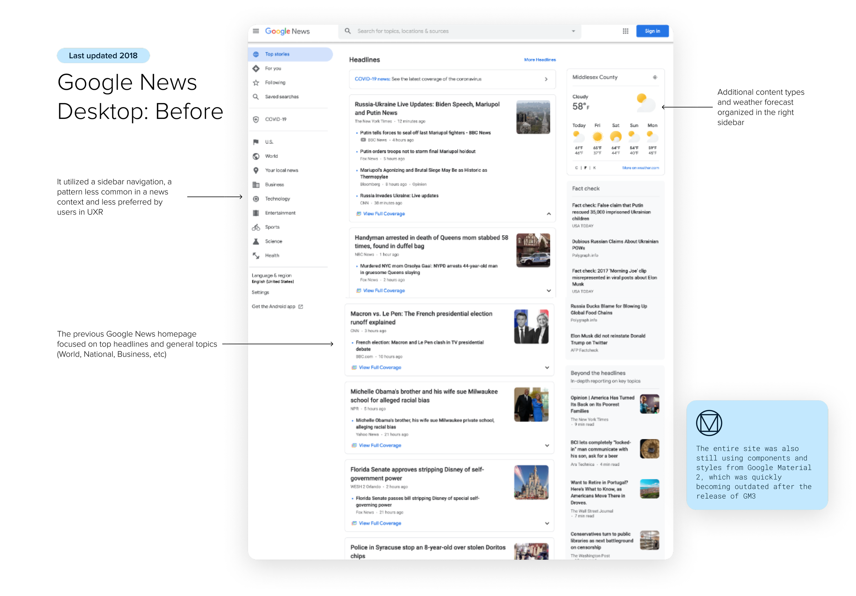Viewport: 856px width, 596px height.
Task: Collapse the Russia-Ukraine story coverage
Action: (549, 214)
